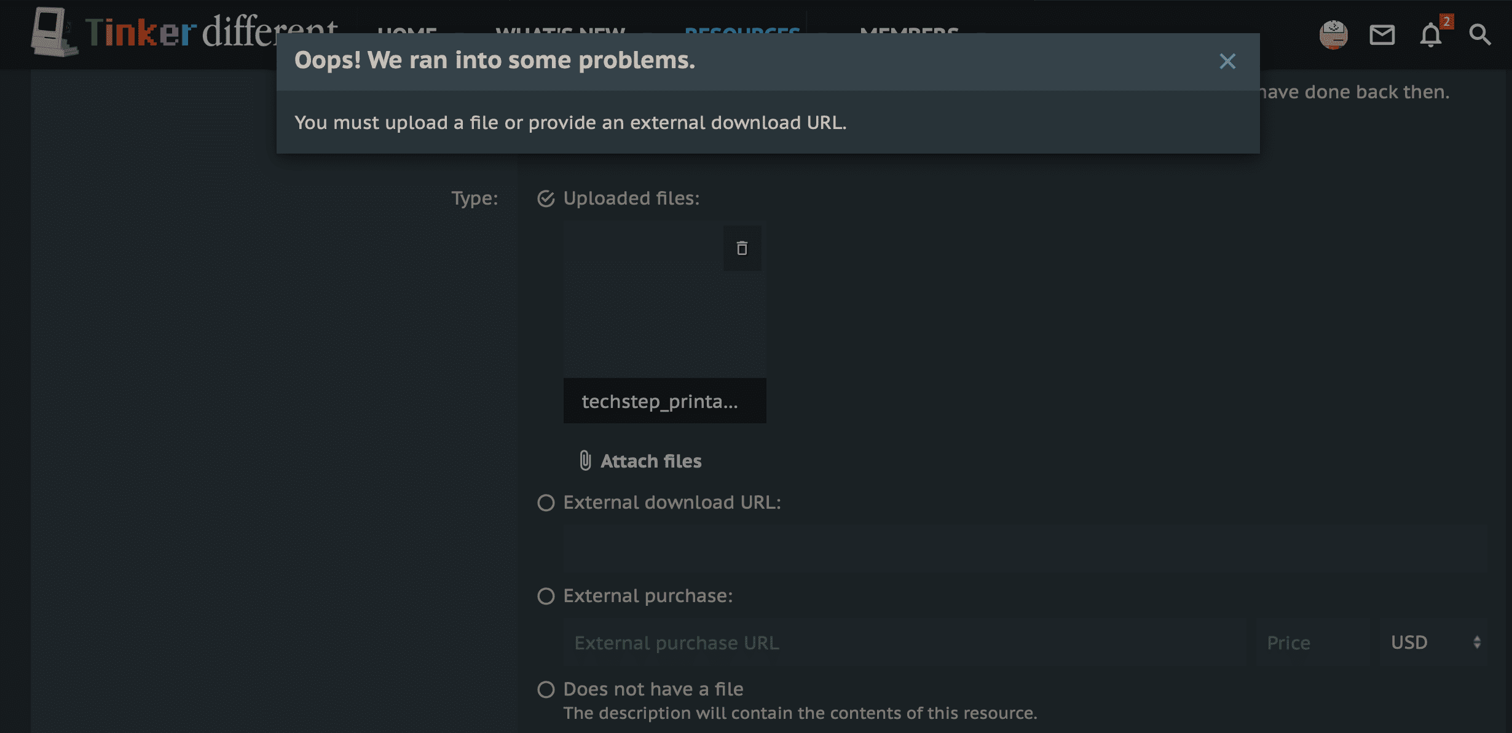Click the External download URL text box

point(1023,549)
